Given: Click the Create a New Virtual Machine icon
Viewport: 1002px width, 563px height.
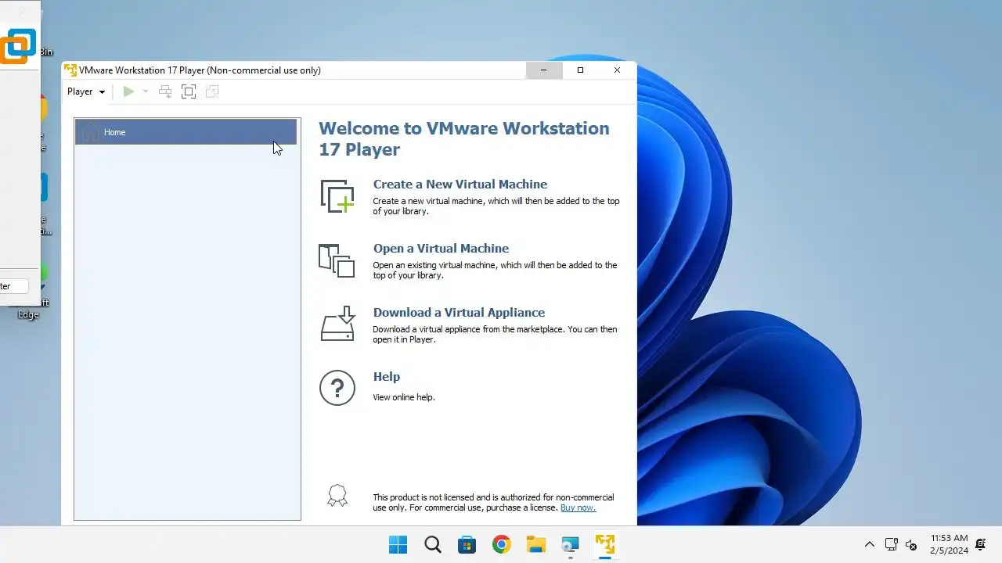Looking at the screenshot, I should tap(337, 196).
